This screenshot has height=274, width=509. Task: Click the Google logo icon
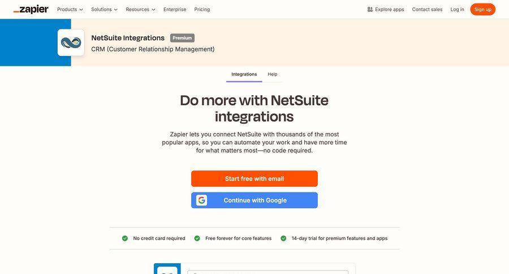201,200
